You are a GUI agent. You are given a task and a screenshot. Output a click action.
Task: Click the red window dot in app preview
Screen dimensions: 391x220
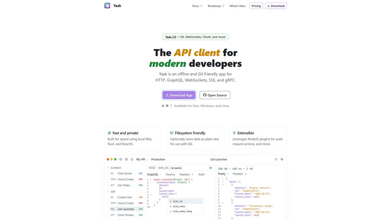point(108,159)
